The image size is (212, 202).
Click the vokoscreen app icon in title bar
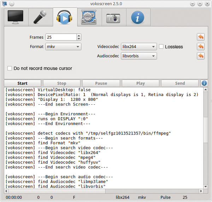(5, 4)
